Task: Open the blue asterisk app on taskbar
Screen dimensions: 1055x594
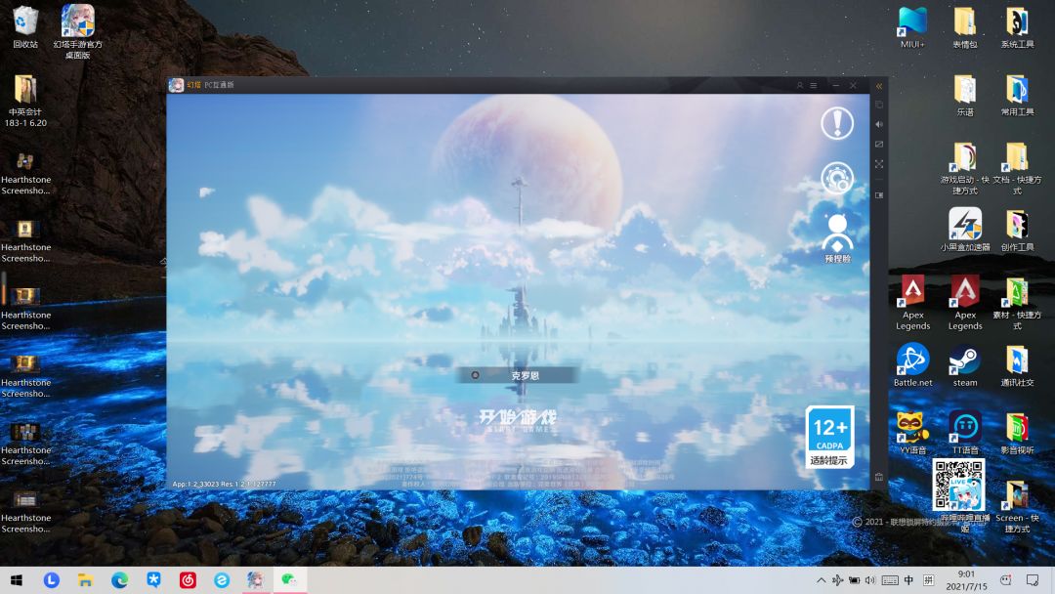Action: [153, 580]
